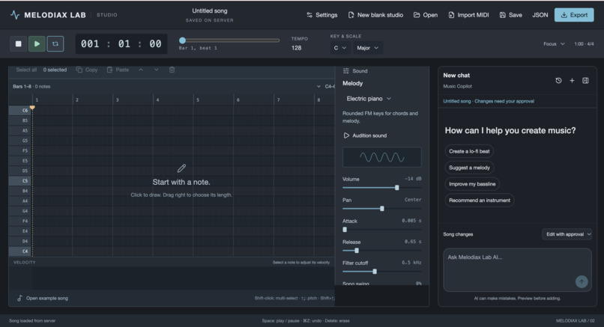Click 'Recommend an instrument' suggestion

[480, 200]
